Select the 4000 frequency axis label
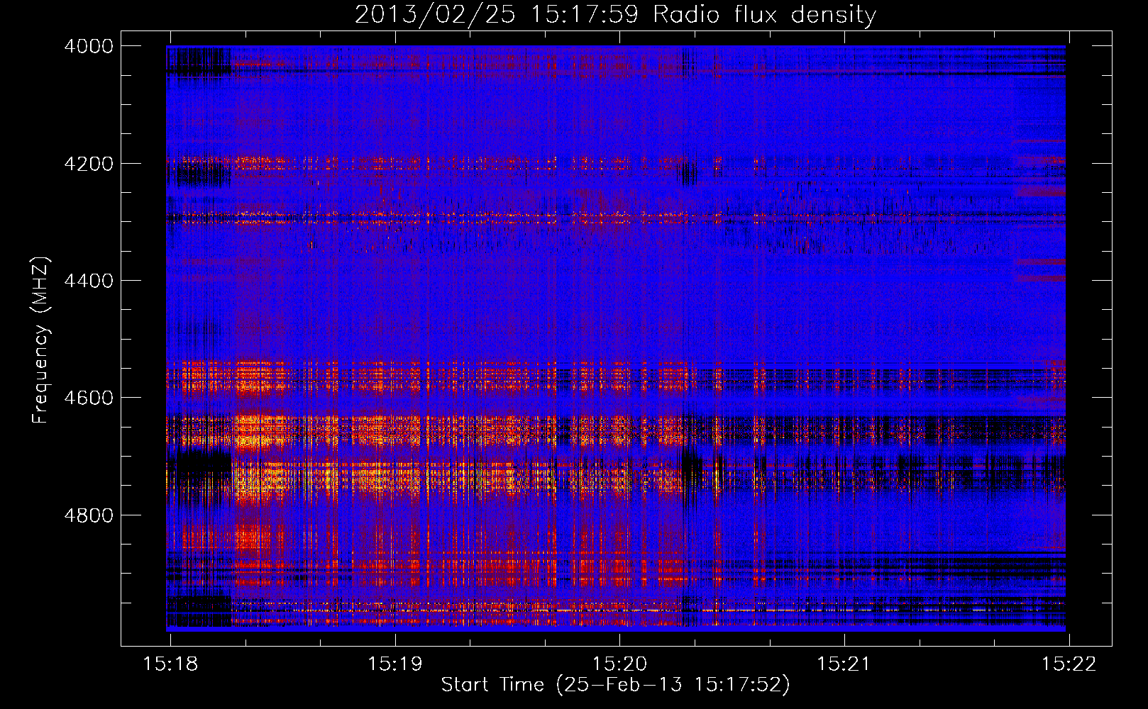1148x709 pixels. (x=89, y=46)
